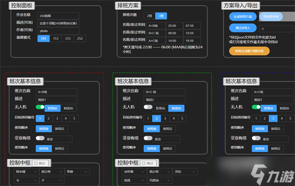The image size is (295, 186).
Task: Choose 3班 shift count
Action: (161, 16)
